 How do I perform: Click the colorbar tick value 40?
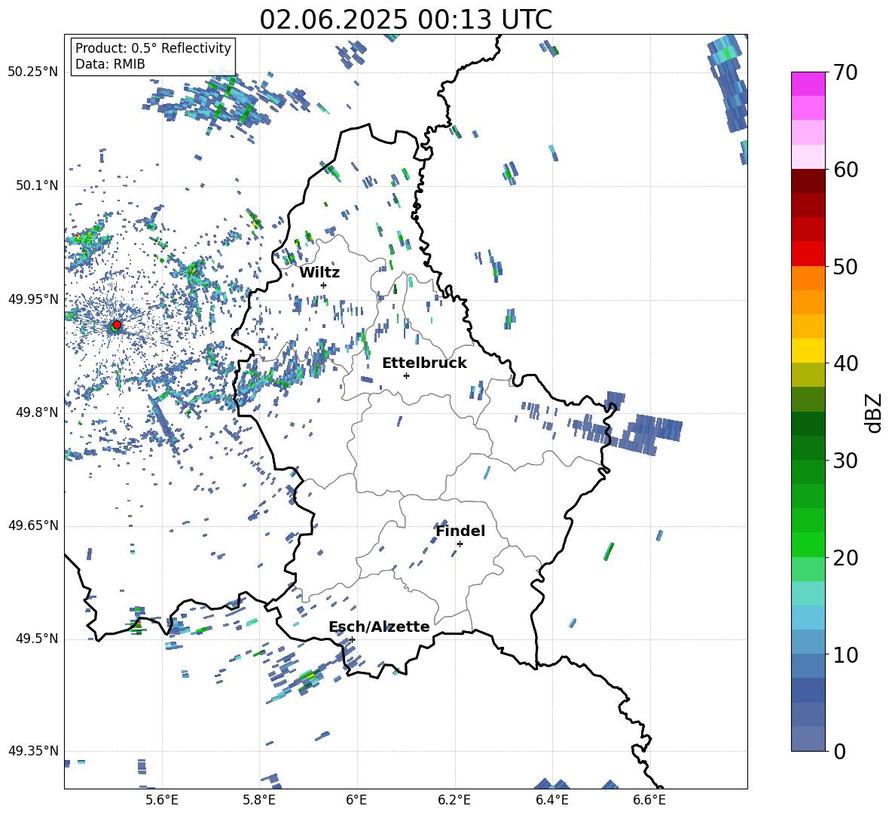tap(845, 363)
